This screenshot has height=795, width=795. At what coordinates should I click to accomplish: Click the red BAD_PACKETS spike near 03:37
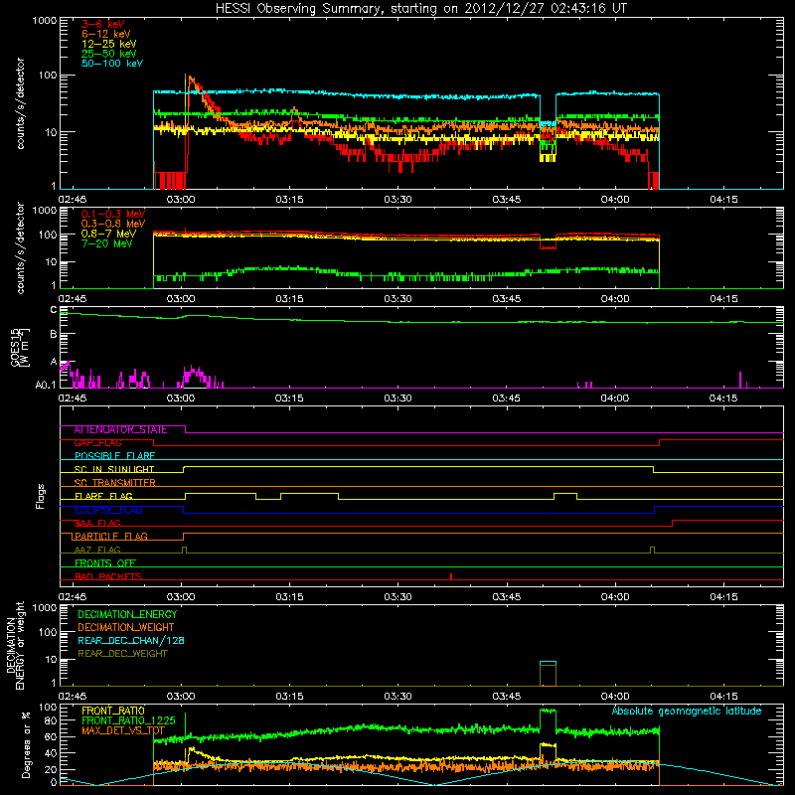coord(451,576)
